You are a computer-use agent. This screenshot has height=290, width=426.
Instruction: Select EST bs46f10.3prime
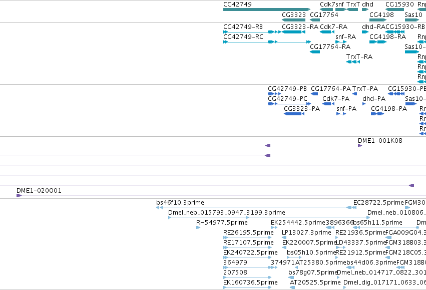pos(256,208)
